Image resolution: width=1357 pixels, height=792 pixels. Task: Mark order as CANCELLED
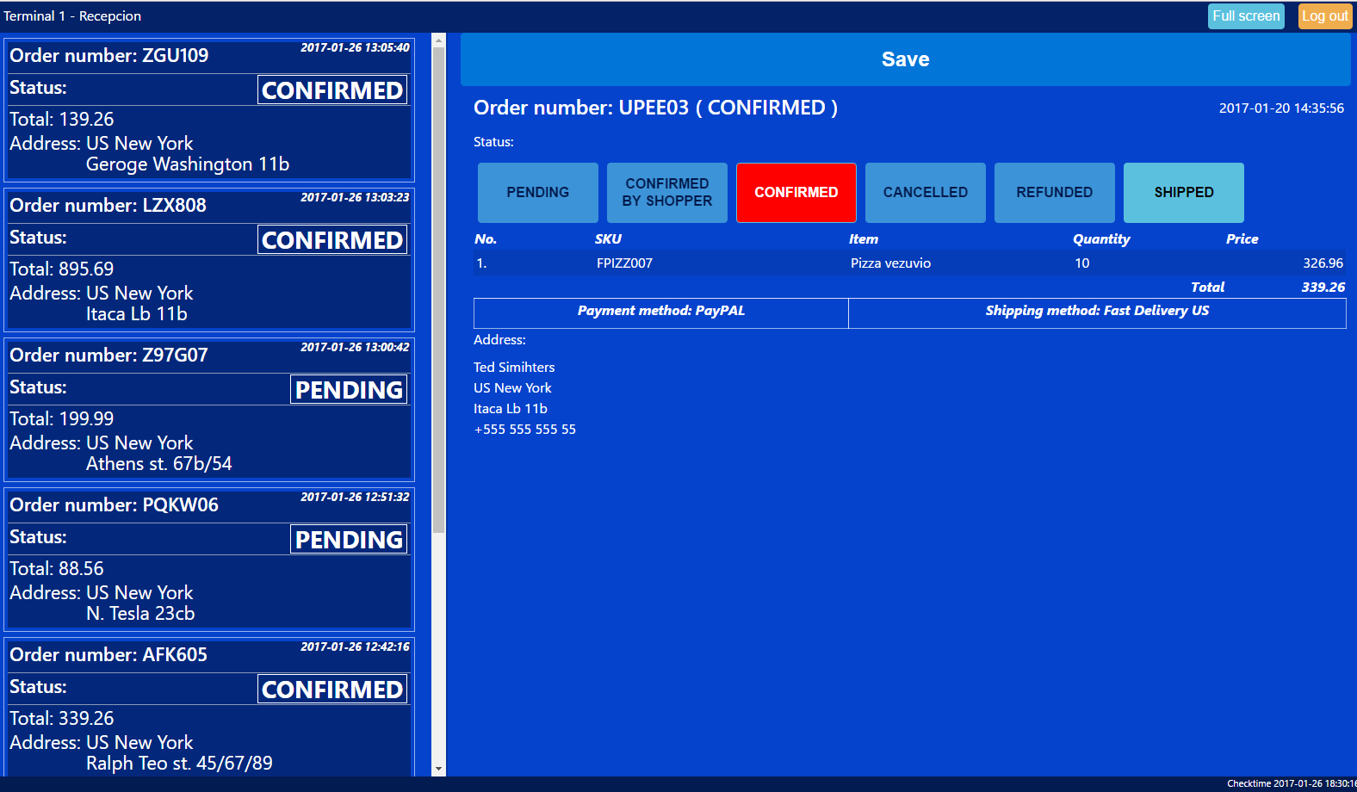click(x=925, y=193)
